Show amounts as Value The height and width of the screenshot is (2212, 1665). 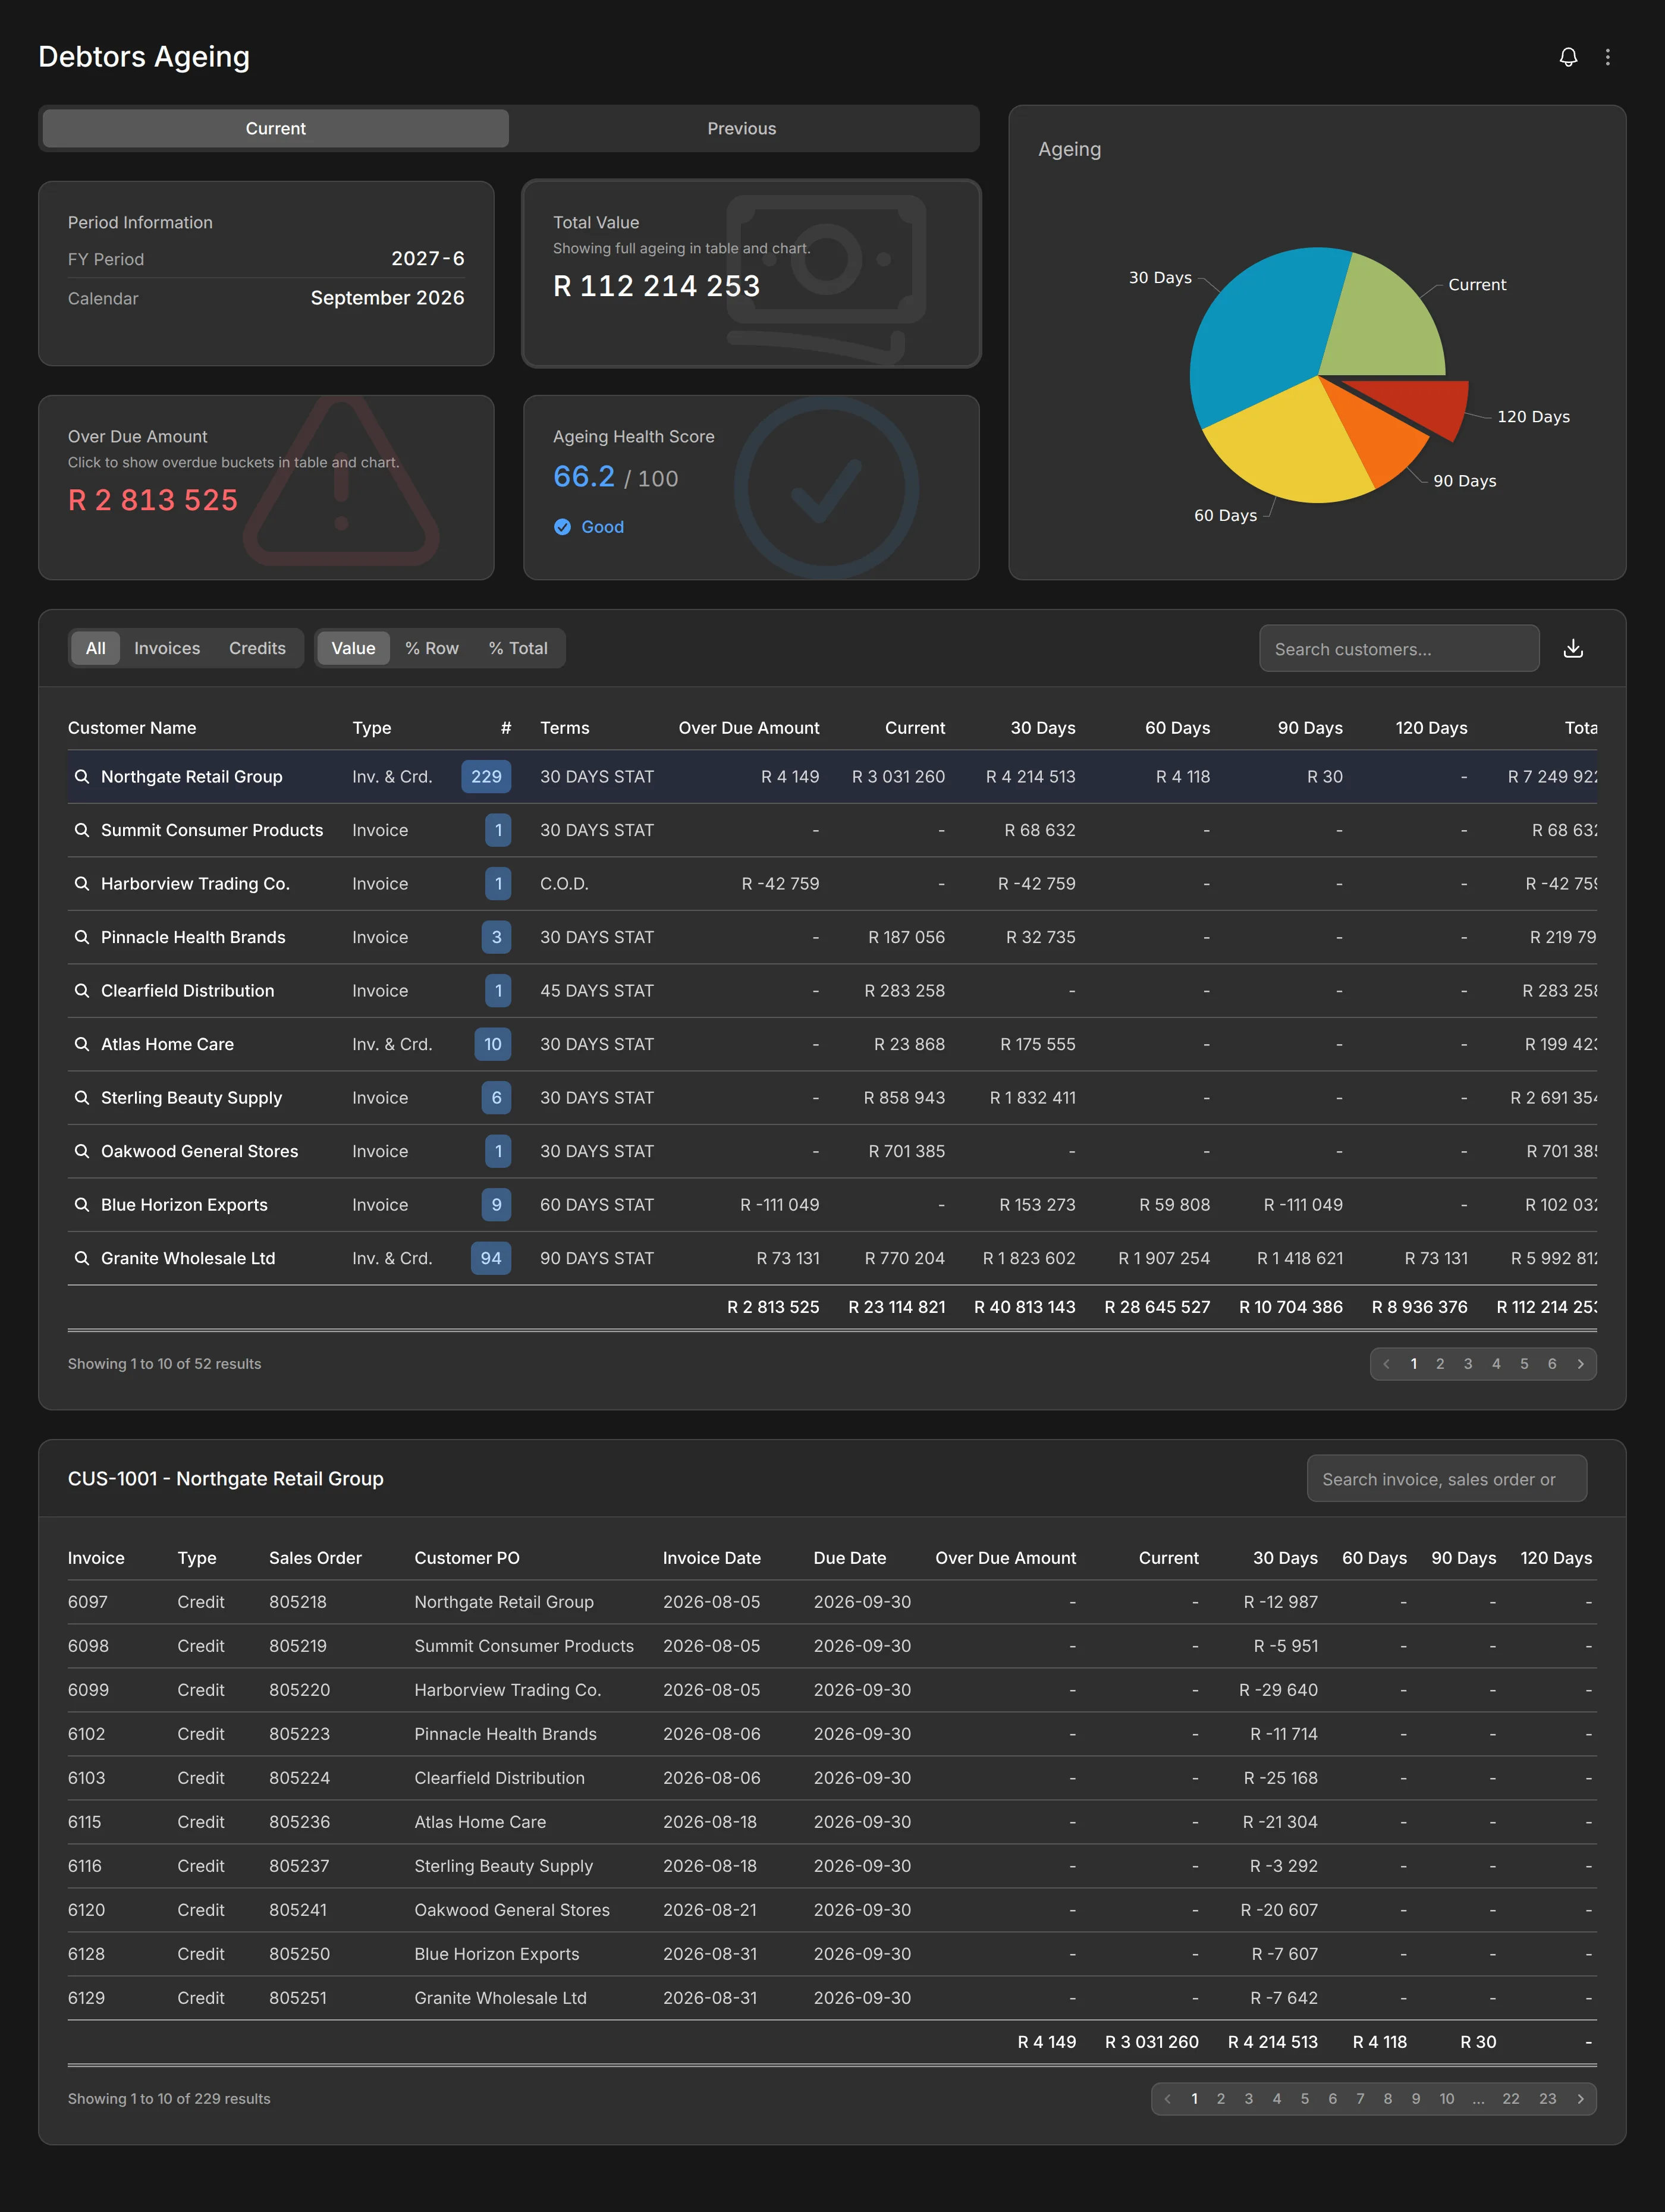tap(353, 648)
